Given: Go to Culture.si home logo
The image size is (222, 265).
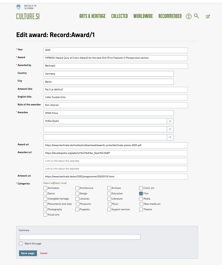Looking at the screenshot, I should [28, 16].
